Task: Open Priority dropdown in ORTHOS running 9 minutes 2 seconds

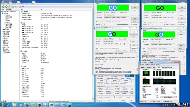Action: [150, 25]
